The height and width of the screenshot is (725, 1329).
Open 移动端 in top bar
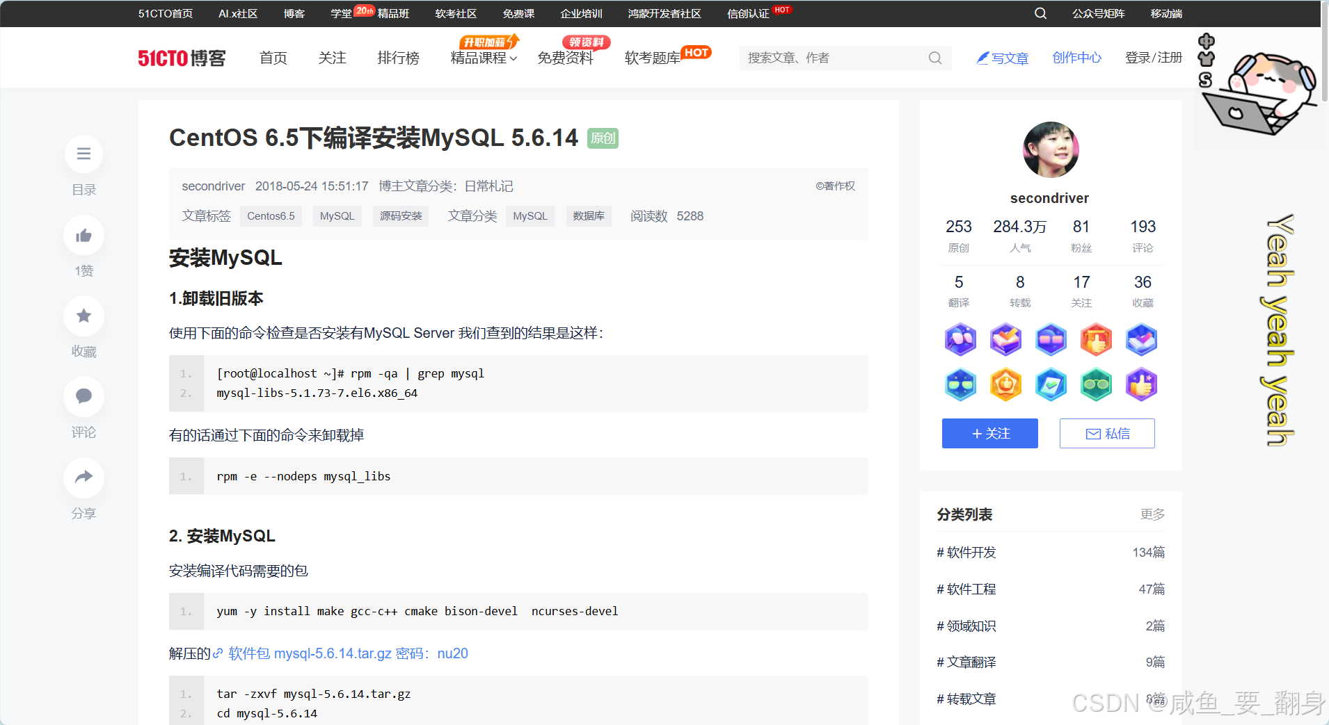pos(1167,13)
